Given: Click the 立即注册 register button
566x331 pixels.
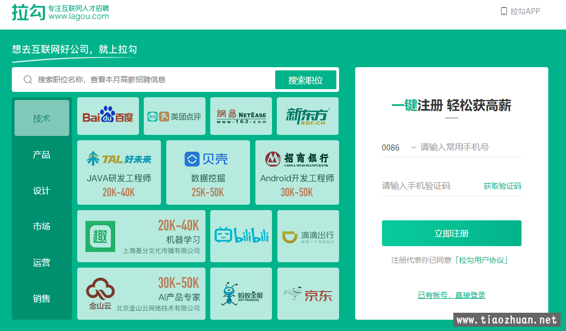Looking at the screenshot, I should 452,233.
